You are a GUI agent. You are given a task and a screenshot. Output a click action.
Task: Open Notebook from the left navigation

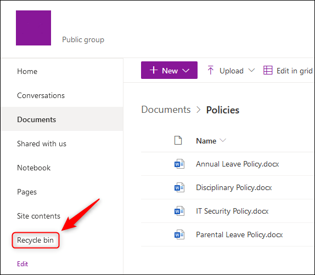coord(34,168)
